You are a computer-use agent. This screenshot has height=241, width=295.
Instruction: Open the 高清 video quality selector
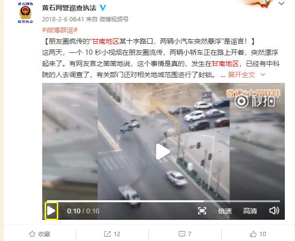250,211
